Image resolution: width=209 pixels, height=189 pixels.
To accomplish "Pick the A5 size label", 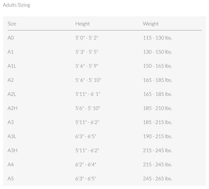I will 11,179.
